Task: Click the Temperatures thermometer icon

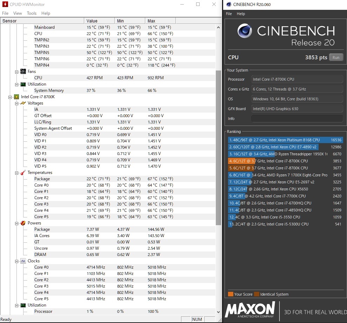Action: [x=23, y=173]
